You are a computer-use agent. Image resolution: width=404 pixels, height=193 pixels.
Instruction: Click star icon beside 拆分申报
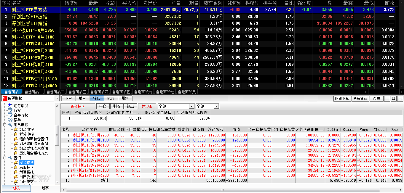[16, 134]
